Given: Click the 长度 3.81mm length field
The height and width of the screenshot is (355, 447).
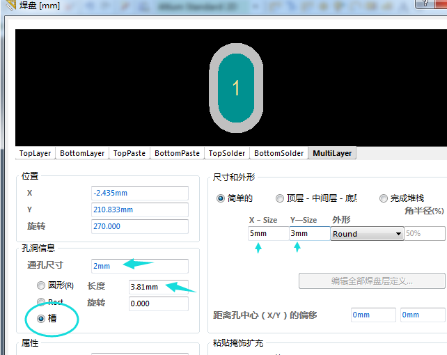Looking at the screenshot, I should click(x=158, y=286).
